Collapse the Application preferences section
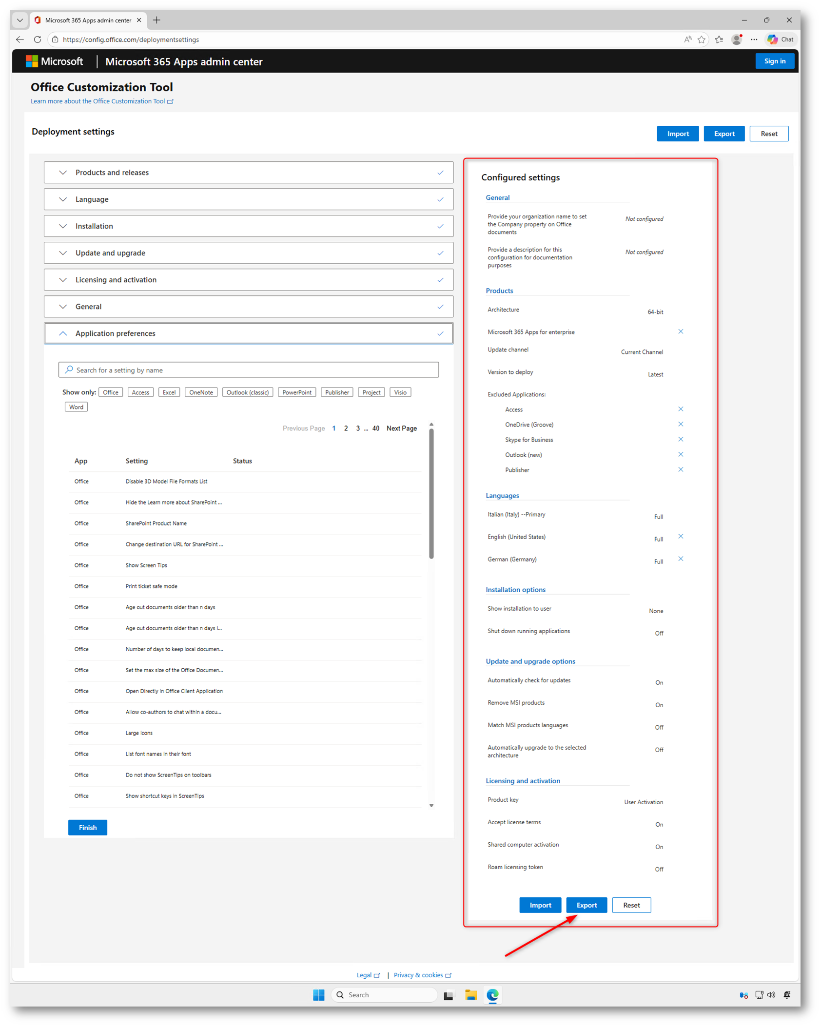This screenshot has height=1027, width=821. (248, 333)
